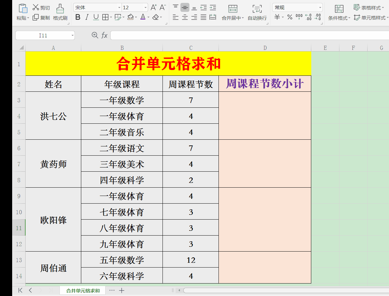Activate the 格式刷 format painter
The width and height of the screenshot is (389, 296).
(x=60, y=12)
